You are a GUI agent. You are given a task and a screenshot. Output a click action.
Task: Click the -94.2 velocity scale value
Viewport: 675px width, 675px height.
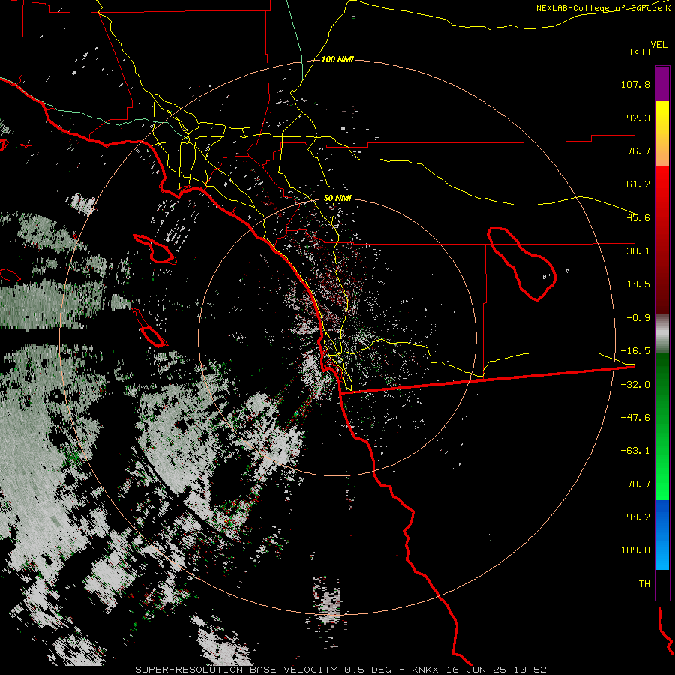[635, 517]
